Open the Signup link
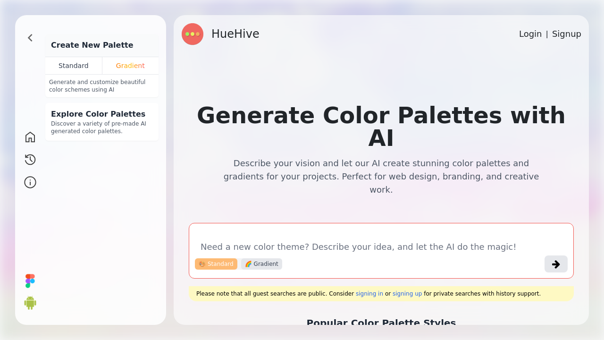Viewport: 604px width, 340px height. (x=566, y=34)
